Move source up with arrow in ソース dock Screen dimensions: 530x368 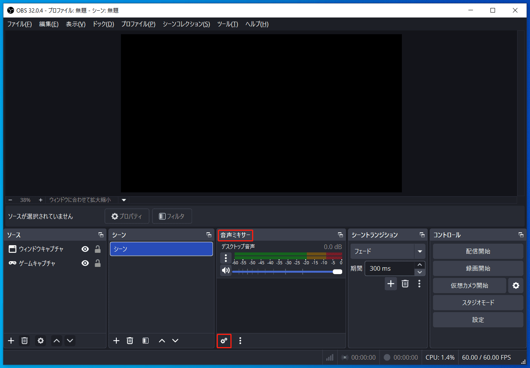[x=57, y=341]
